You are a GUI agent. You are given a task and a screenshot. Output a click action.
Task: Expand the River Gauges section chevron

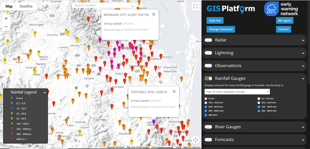point(303,127)
